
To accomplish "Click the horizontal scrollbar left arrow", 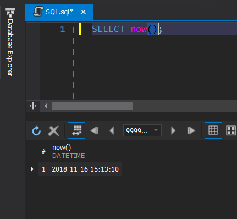I will coord(46,106).
